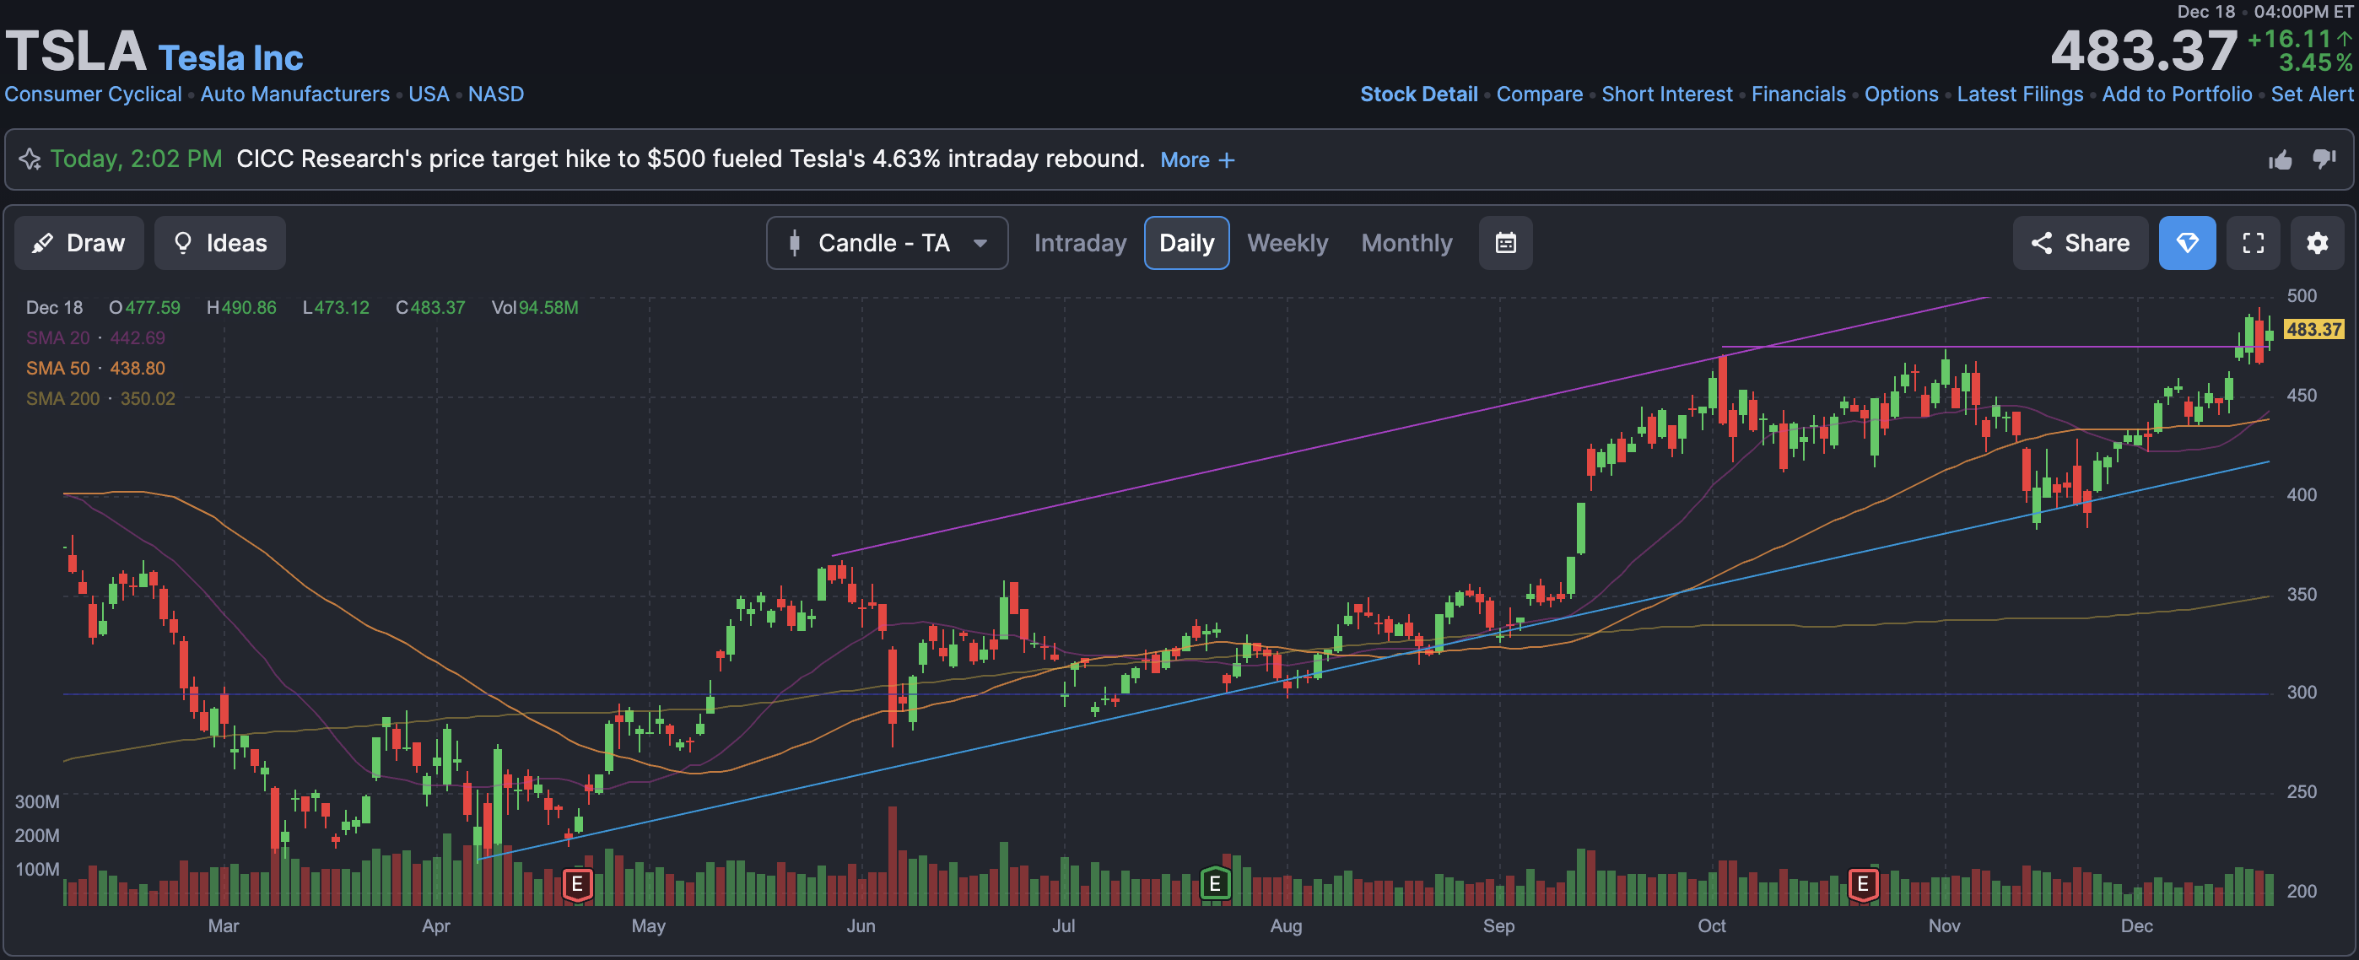Expand news with More plus link
The image size is (2359, 960).
click(x=1197, y=160)
